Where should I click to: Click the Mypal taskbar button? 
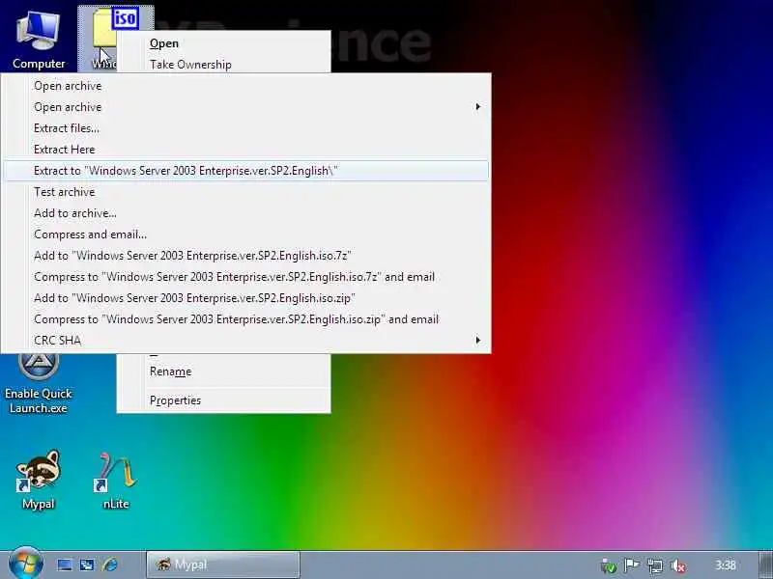coord(223,565)
